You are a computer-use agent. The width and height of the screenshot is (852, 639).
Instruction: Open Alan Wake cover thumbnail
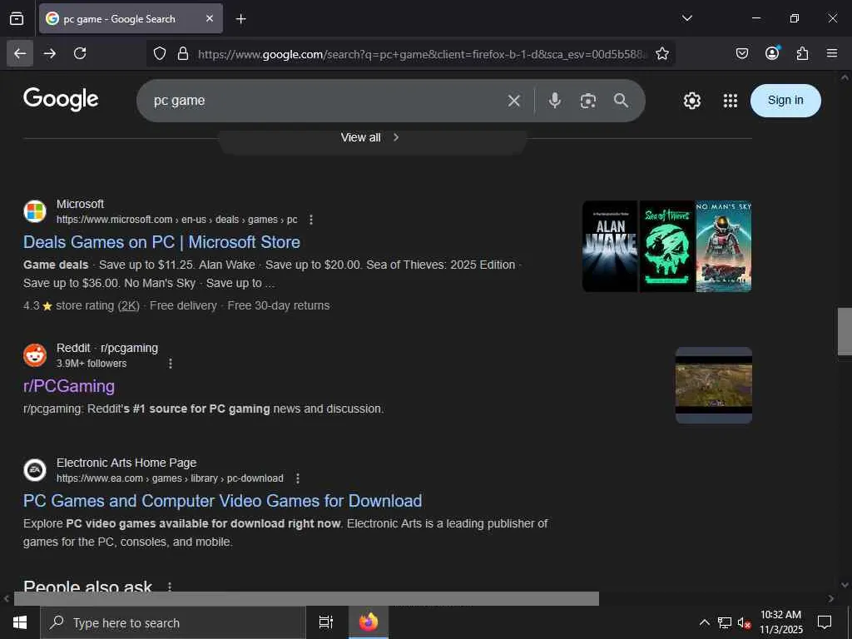click(610, 246)
